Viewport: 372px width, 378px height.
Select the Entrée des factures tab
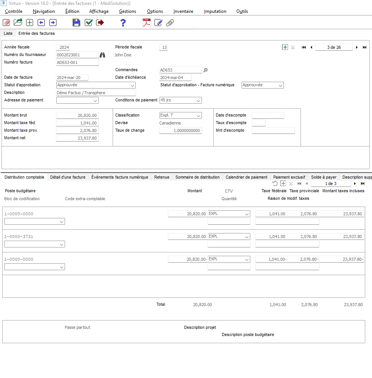coord(37,33)
